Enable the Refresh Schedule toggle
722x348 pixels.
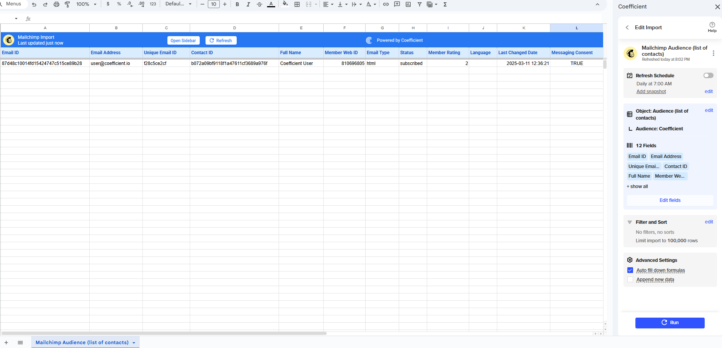pyautogui.click(x=708, y=75)
